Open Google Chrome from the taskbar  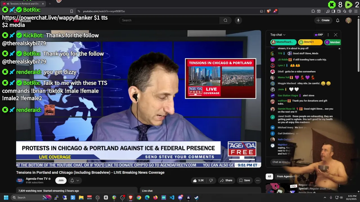[139, 198]
